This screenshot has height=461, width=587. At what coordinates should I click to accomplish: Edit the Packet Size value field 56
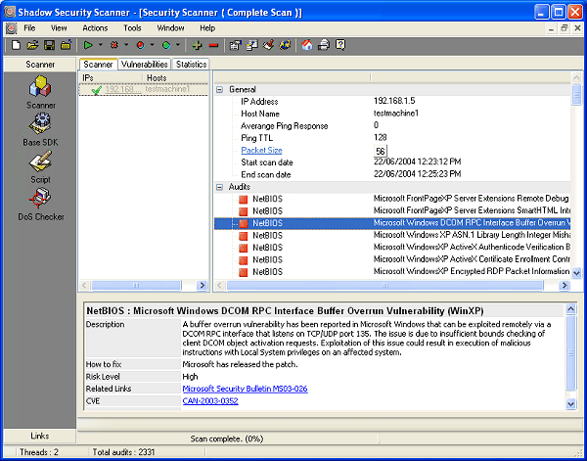point(380,151)
